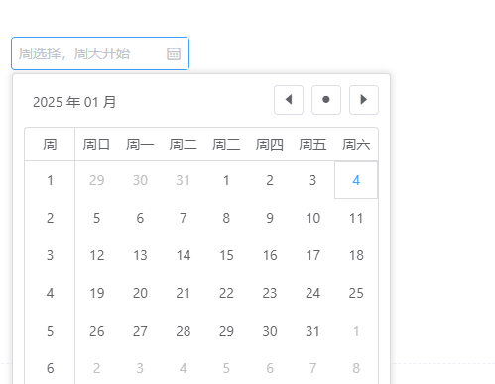
Task: Select date 10 under 周五 column
Action: [x=312, y=218]
